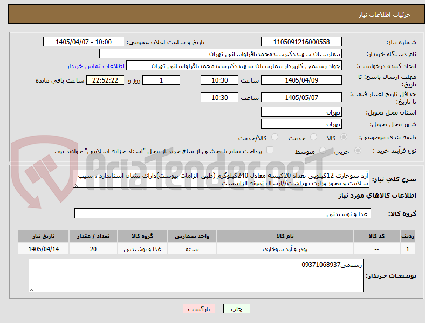
Task: Select the کالا/خدمت radio button
Action: 275,137
